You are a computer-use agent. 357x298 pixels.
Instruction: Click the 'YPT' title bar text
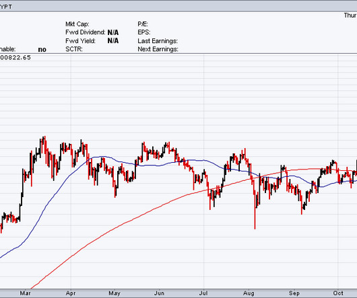tap(5, 7)
